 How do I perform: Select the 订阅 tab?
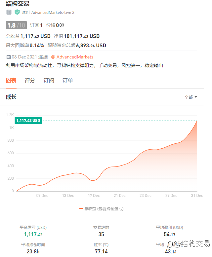click(x=49, y=80)
